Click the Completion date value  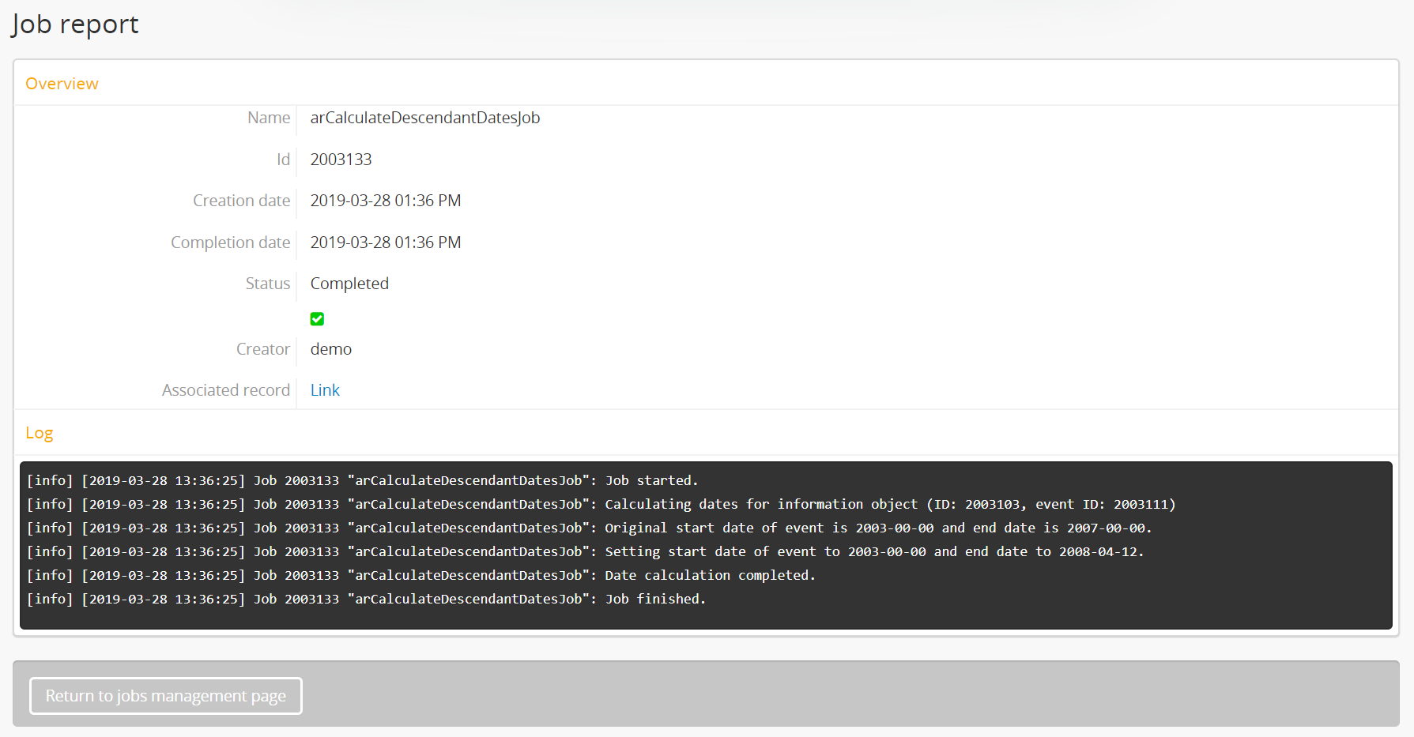pos(385,243)
